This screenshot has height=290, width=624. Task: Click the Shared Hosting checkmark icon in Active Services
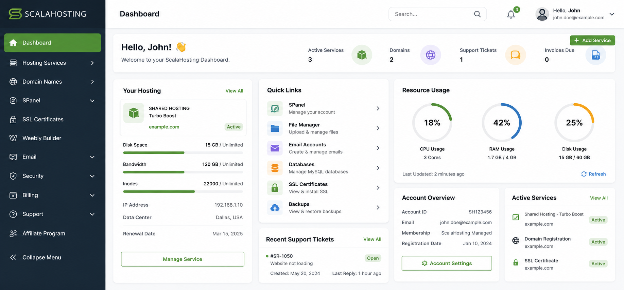coord(516,217)
